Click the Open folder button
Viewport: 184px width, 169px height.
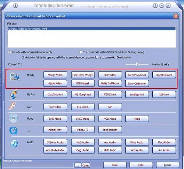coord(86,165)
